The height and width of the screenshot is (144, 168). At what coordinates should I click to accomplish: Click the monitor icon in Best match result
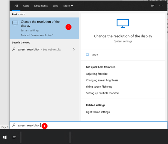coord(15,23)
